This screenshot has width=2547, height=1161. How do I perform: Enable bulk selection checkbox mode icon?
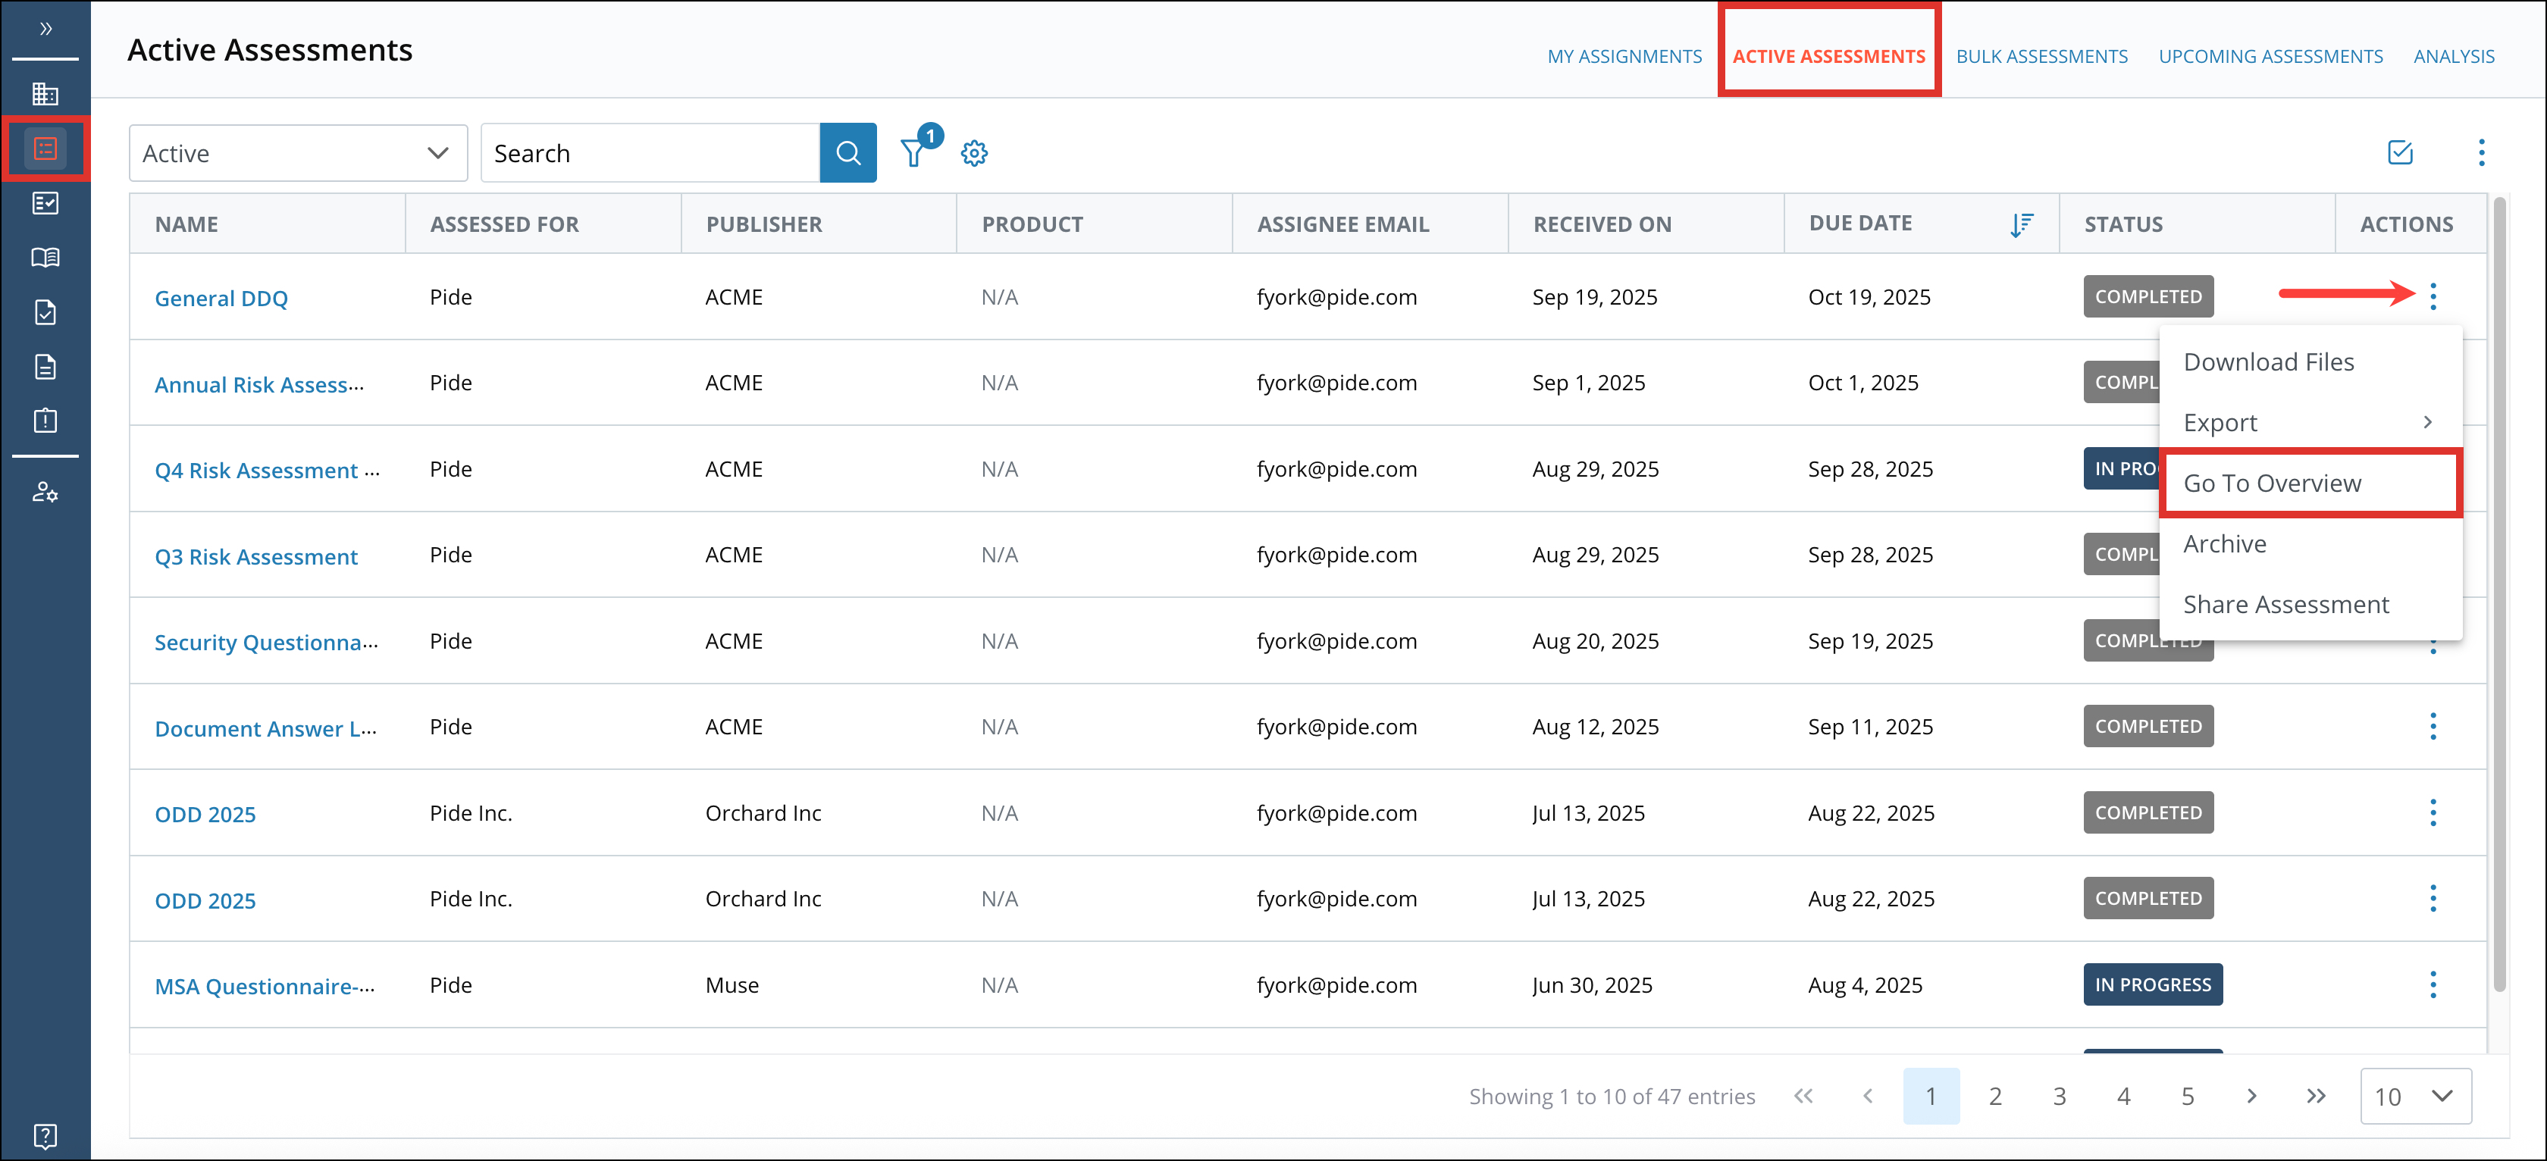click(2401, 153)
